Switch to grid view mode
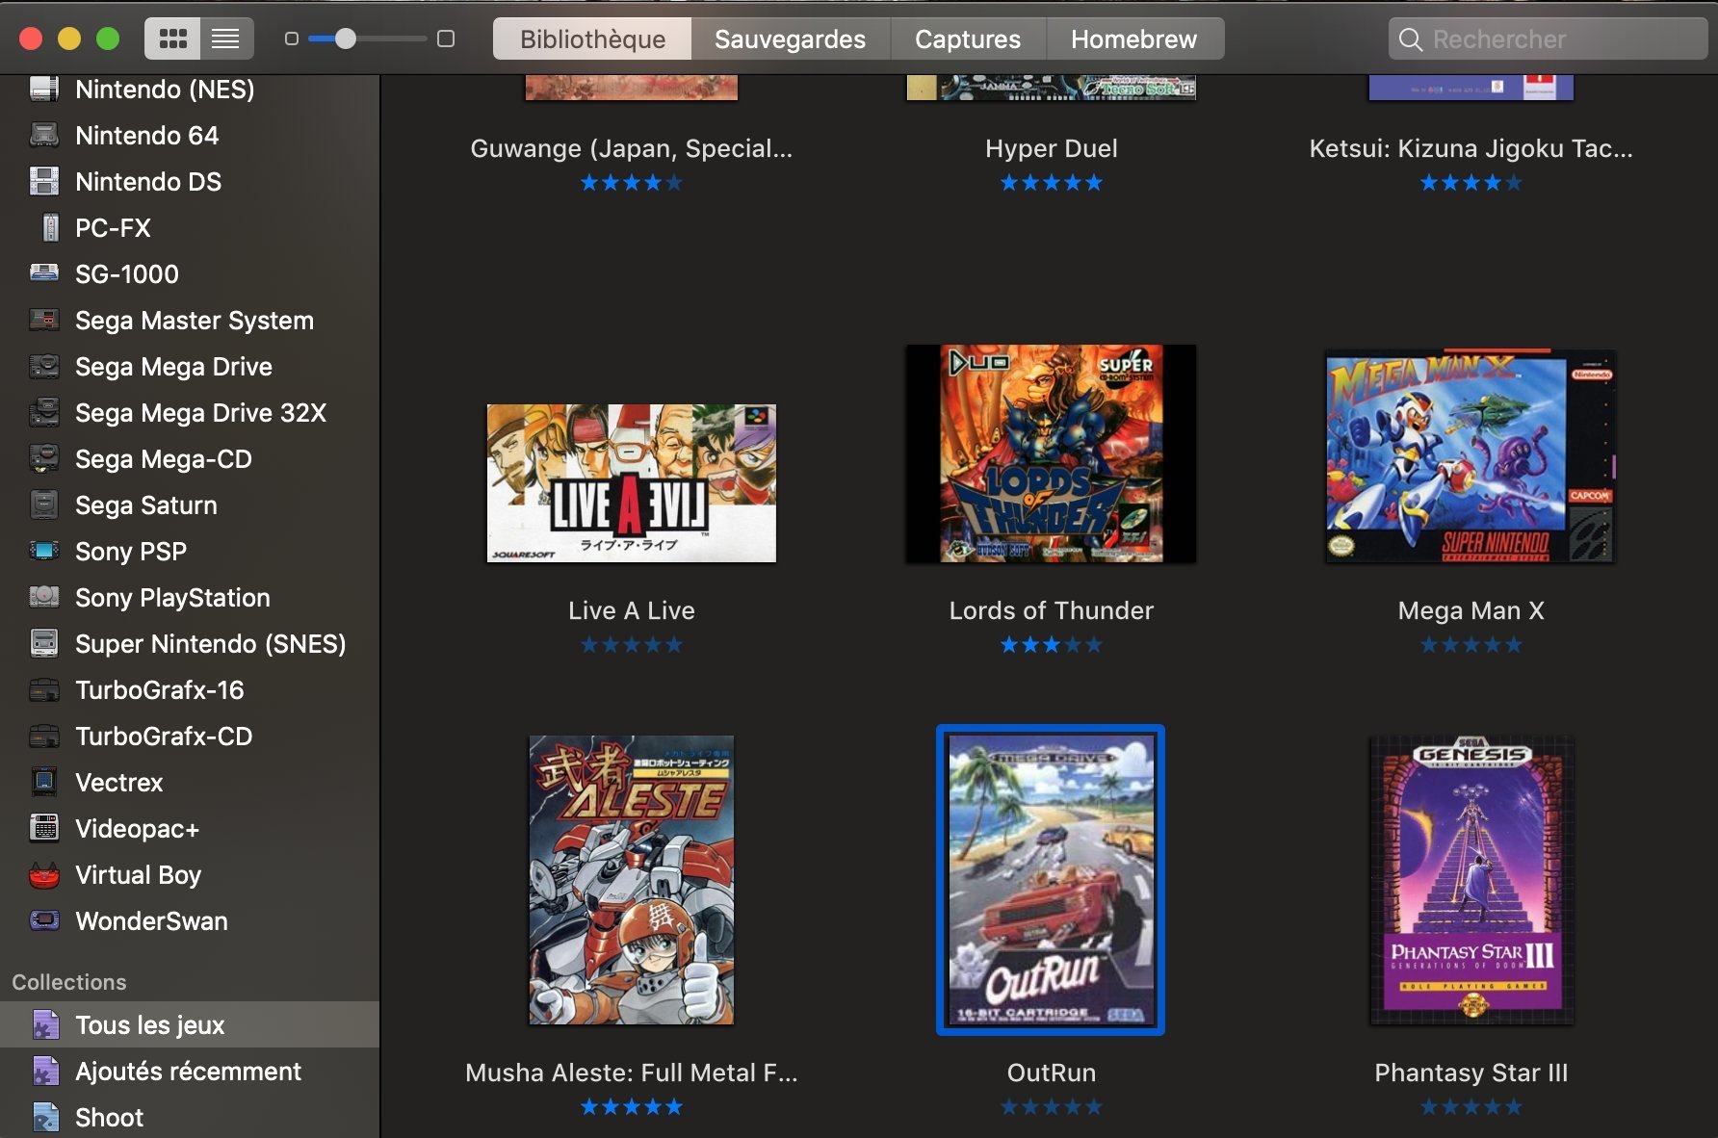Image resolution: width=1718 pixels, height=1138 pixels. [172, 39]
